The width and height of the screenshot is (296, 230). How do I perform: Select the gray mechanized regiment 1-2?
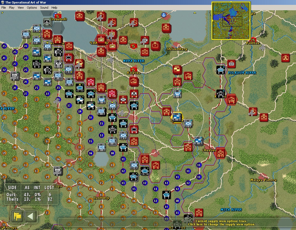pyautogui.click(x=177, y=94)
